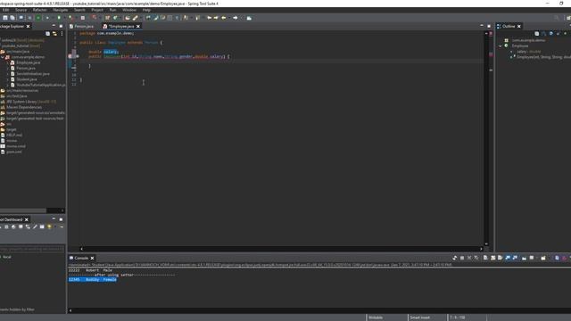
Task: Toggle Pin Console in the Console toolbar
Action: coord(525,258)
